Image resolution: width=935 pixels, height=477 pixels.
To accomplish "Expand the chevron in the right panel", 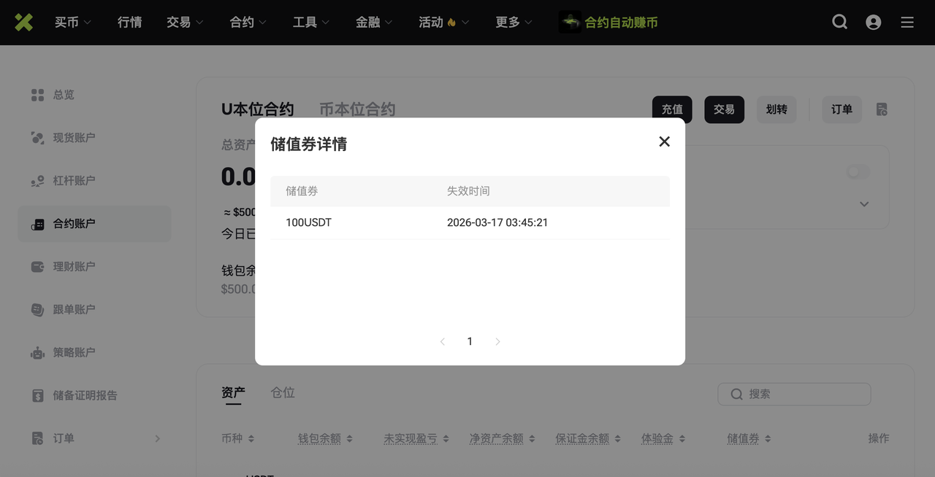I will tap(864, 204).
